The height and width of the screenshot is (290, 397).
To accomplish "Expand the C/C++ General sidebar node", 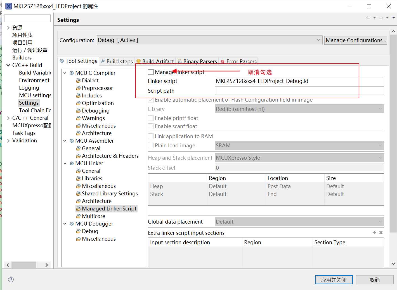I will [x=8, y=118].
